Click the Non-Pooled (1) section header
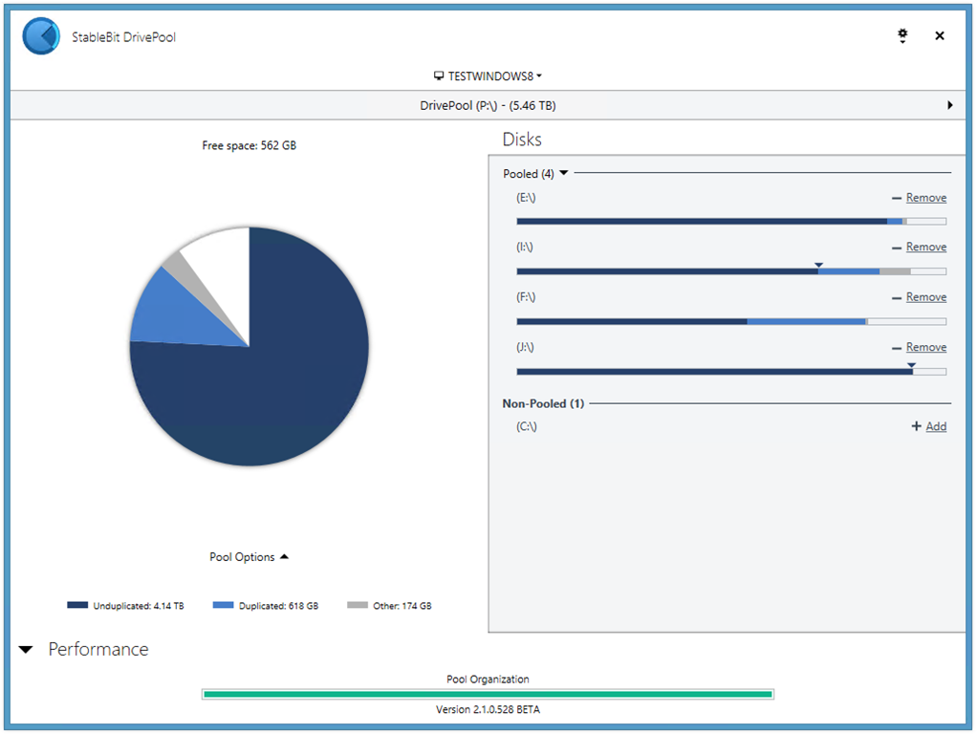Viewport: 977px width, 734px height. pyautogui.click(x=543, y=403)
